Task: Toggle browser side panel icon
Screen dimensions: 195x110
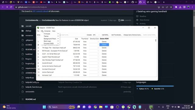Action: [184, 7]
